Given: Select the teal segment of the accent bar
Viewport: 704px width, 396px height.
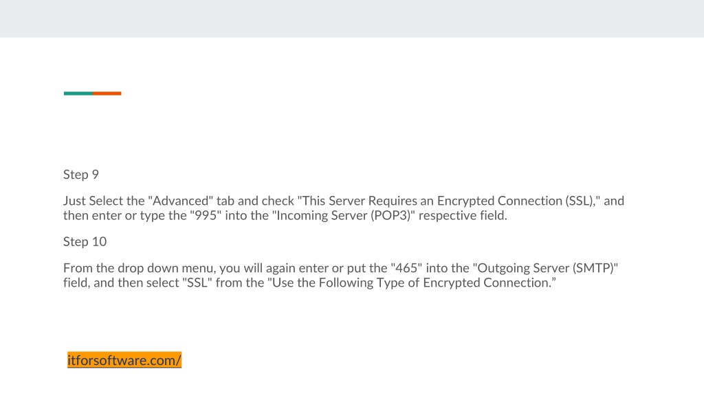Looking at the screenshot, I should 78,93.
